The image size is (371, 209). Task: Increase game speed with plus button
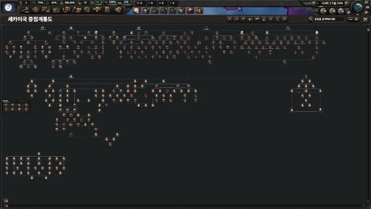click(346, 3)
